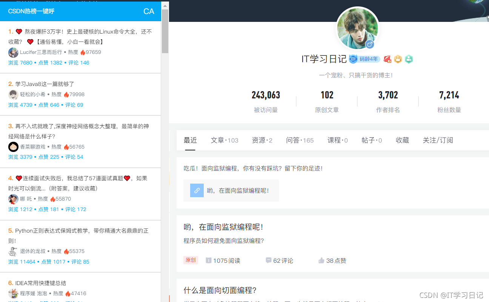Click the 吃瓜！面向监狱编程 status text

click(x=253, y=169)
